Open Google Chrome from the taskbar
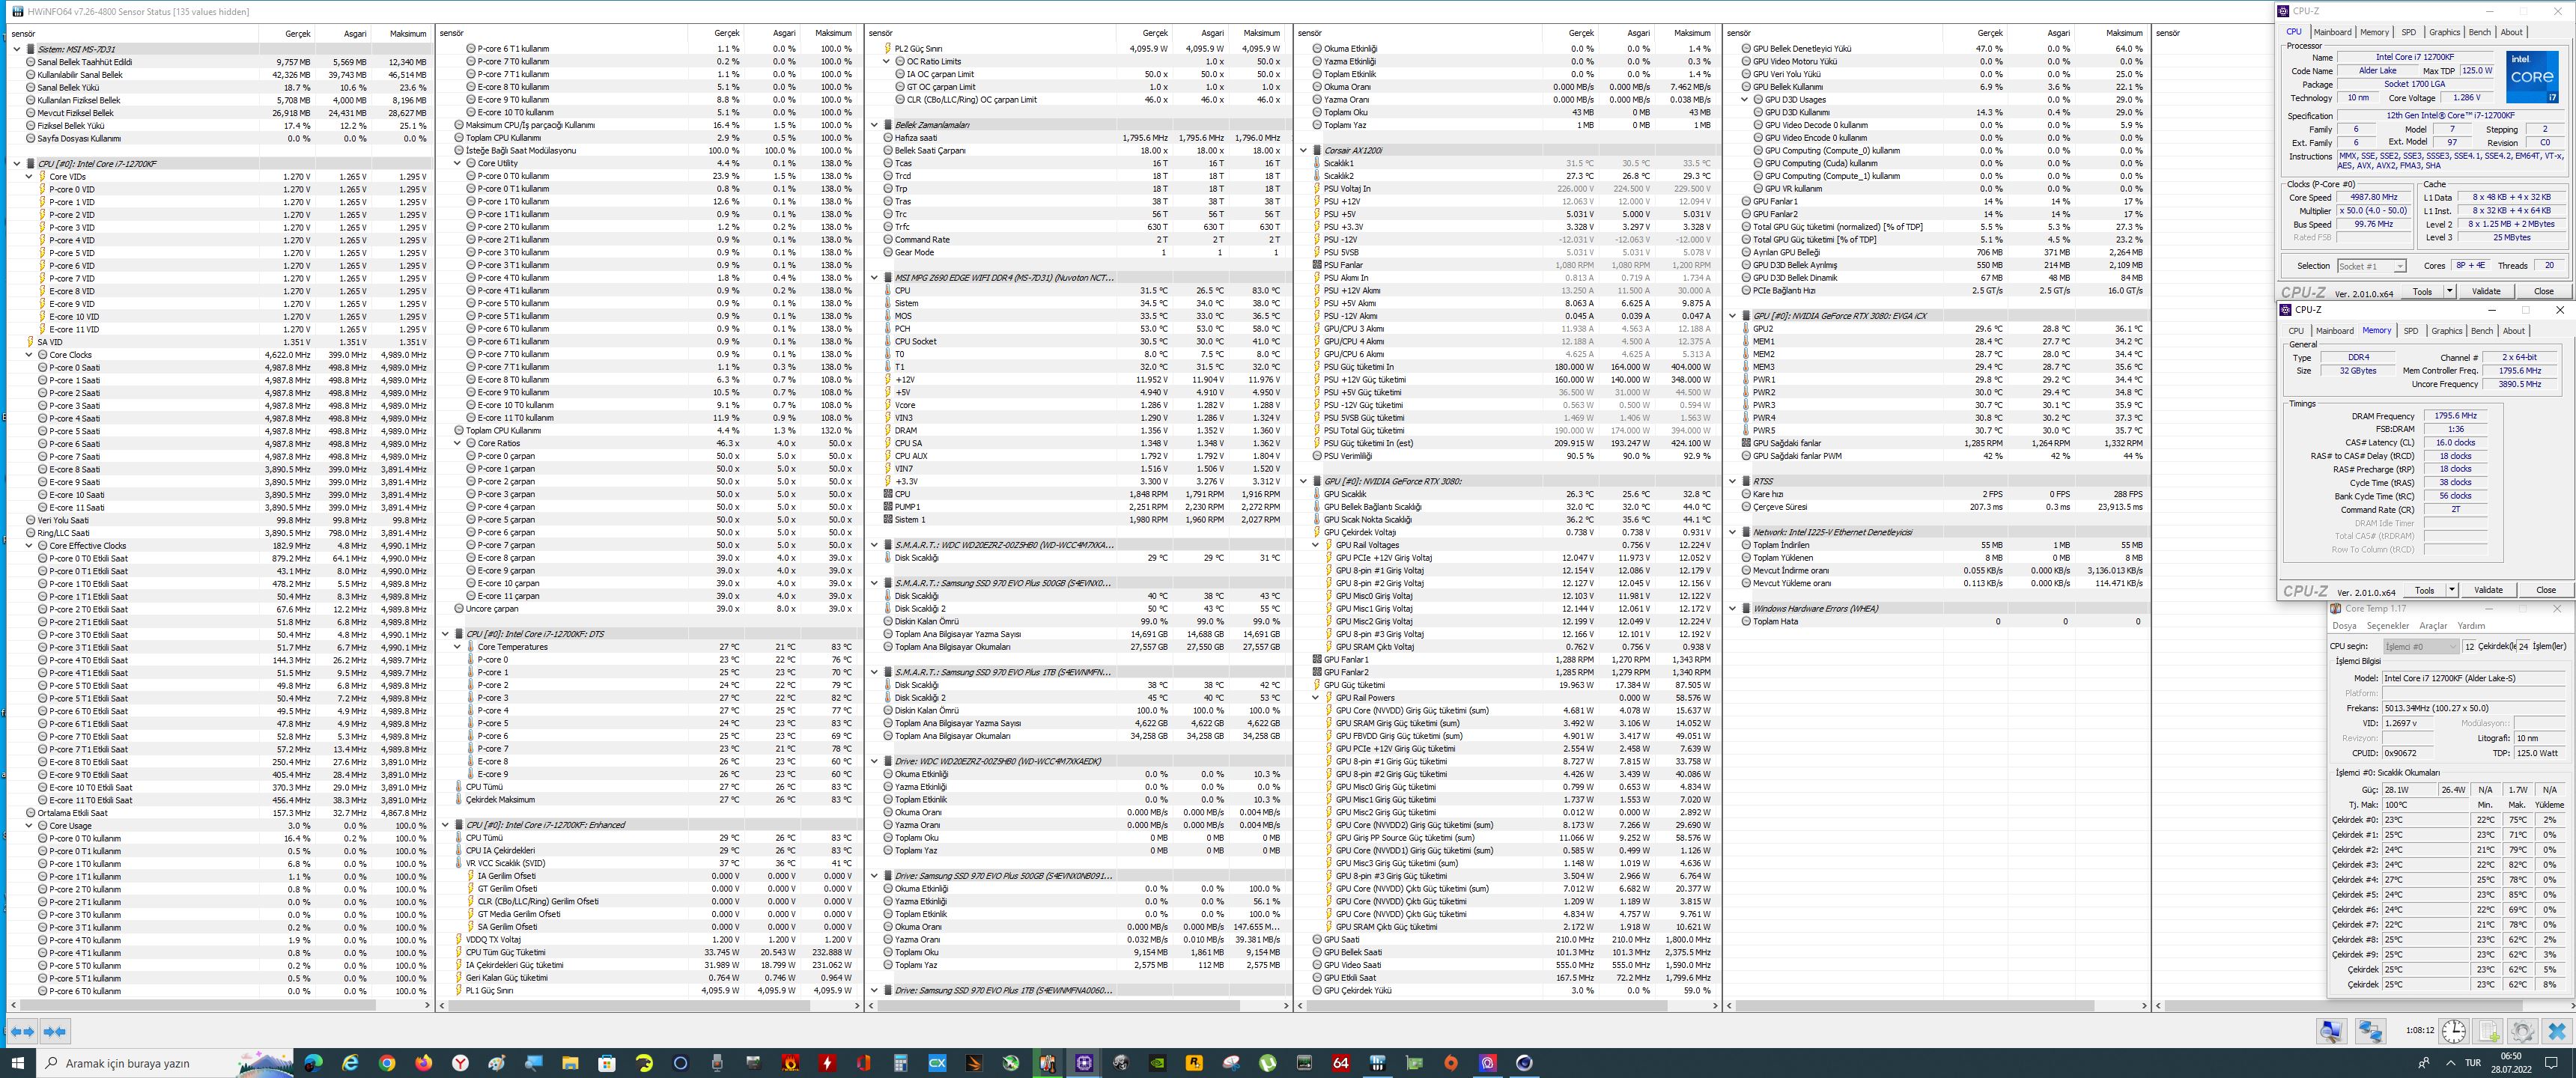 click(x=387, y=1063)
